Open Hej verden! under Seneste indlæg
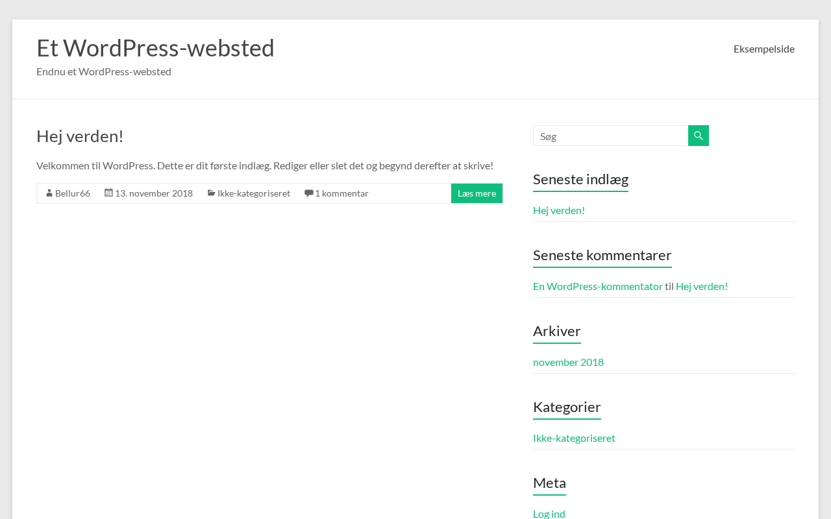This screenshot has height=519, width=831. 559,210
